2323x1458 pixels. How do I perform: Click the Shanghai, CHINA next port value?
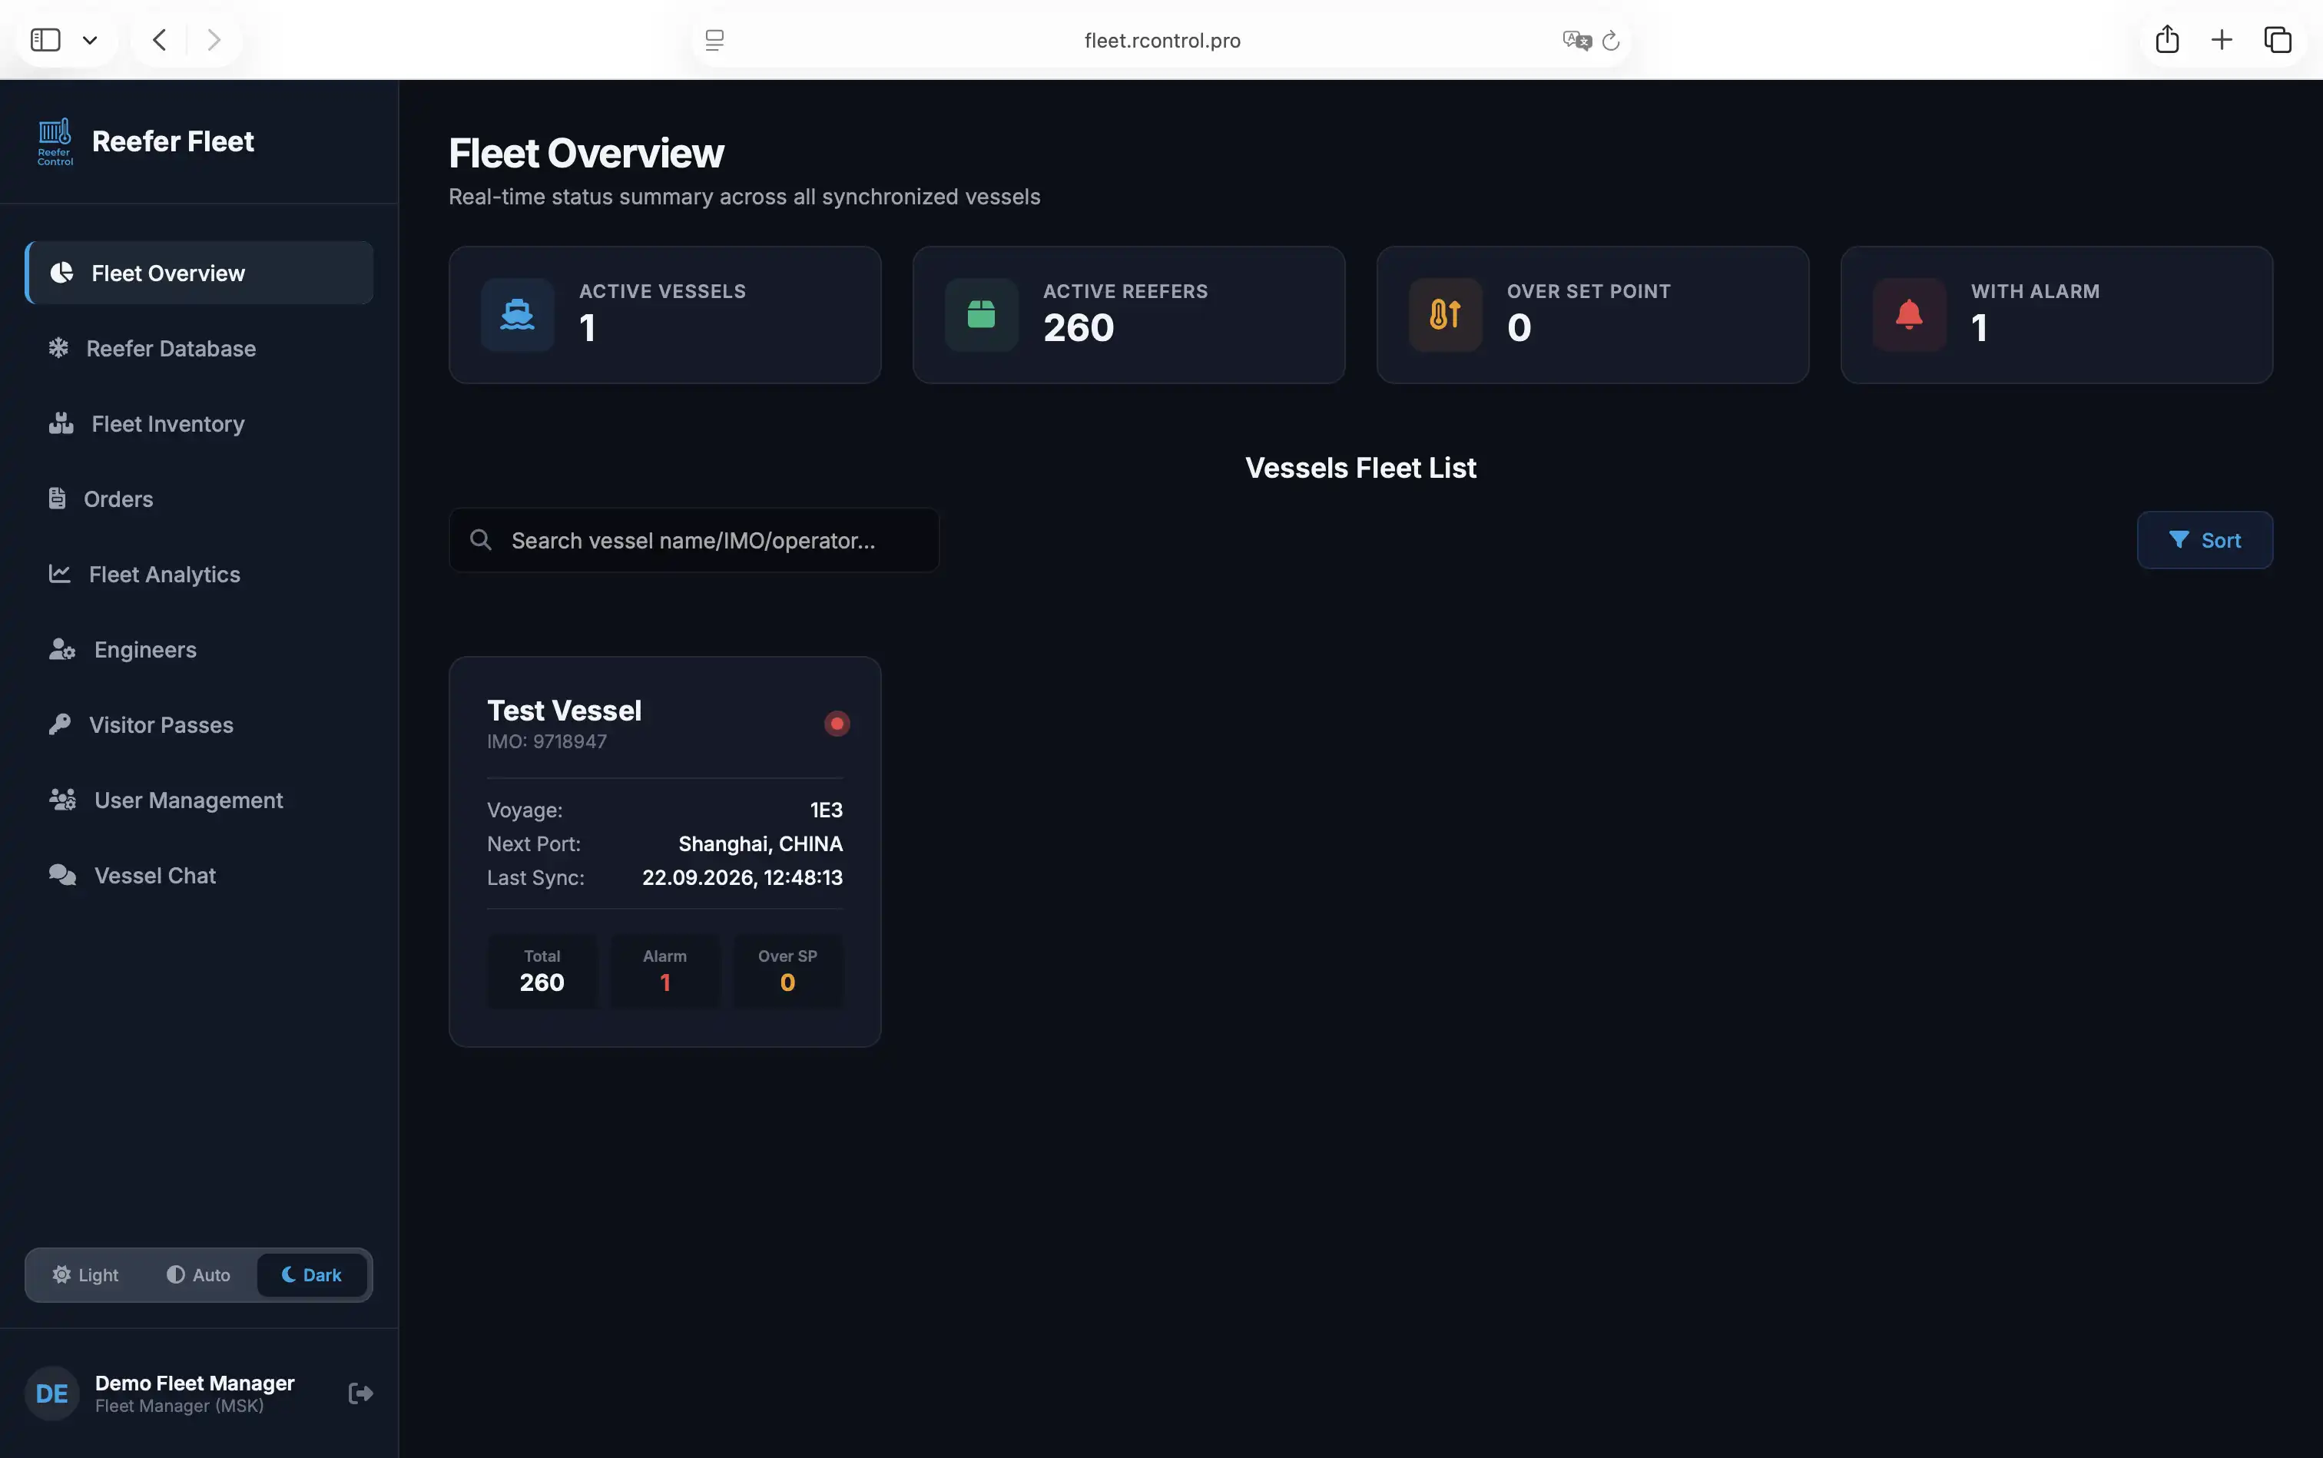(x=760, y=843)
